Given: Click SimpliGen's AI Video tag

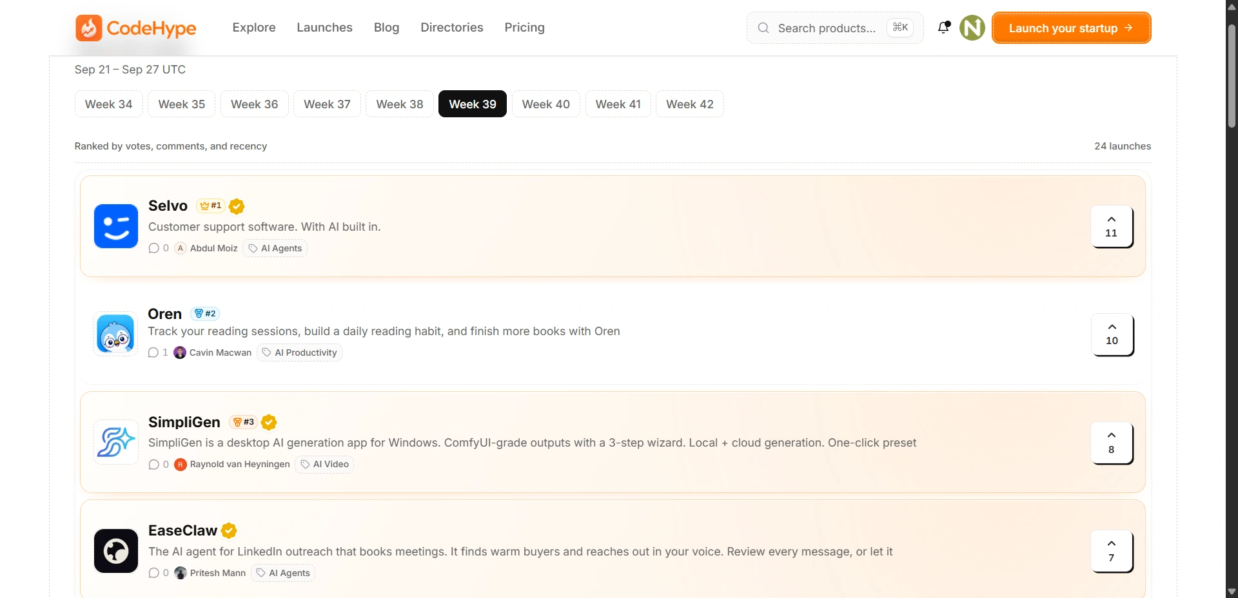Looking at the screenshot, I should [x=325, y=465].
